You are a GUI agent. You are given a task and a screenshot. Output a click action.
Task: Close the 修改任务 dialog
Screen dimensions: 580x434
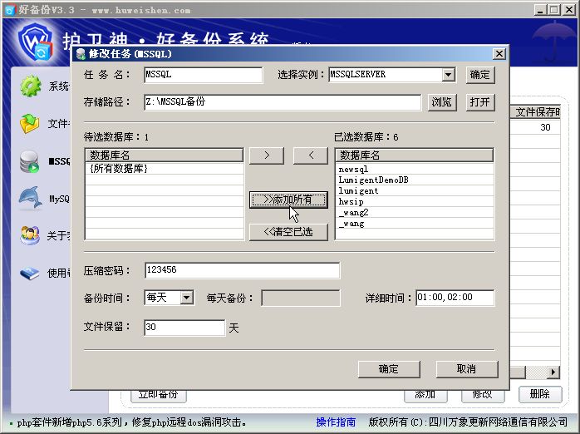pyautogui.click(x=499, y=54)
